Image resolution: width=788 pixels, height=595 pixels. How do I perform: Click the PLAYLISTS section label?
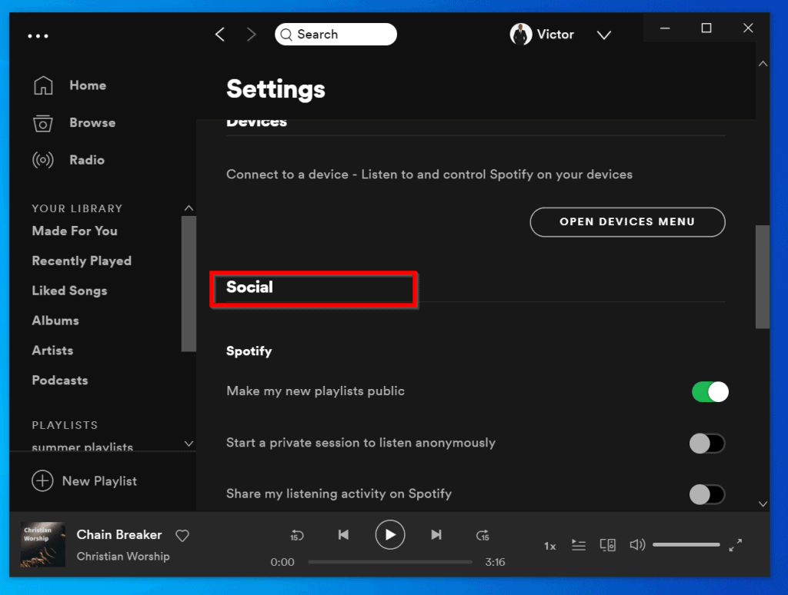(65, 425)
